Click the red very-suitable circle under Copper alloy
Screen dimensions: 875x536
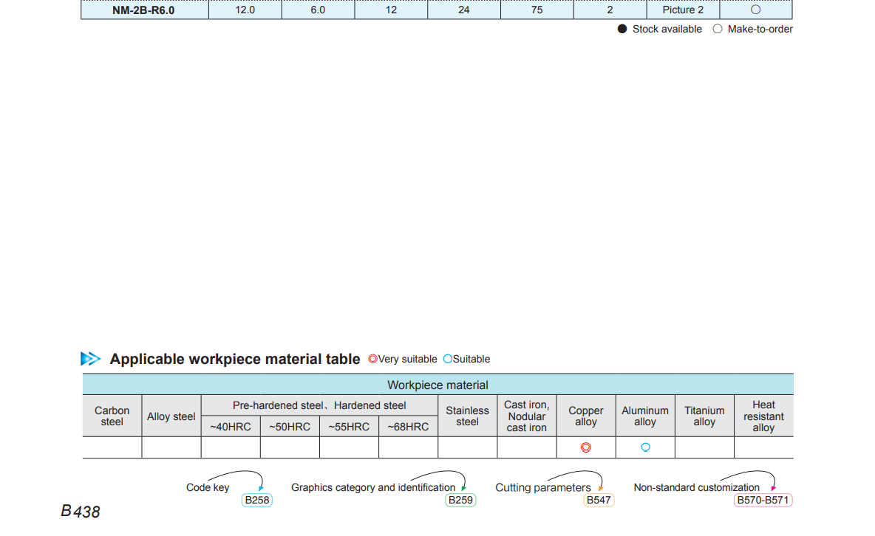586,447
